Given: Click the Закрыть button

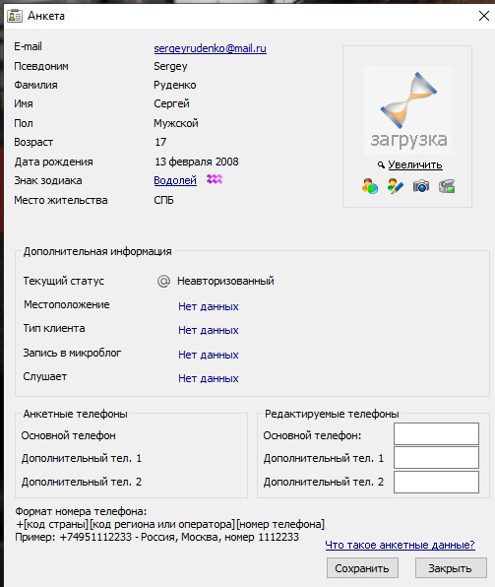Looking at the screenshot, I should click(x=451, y=568).
